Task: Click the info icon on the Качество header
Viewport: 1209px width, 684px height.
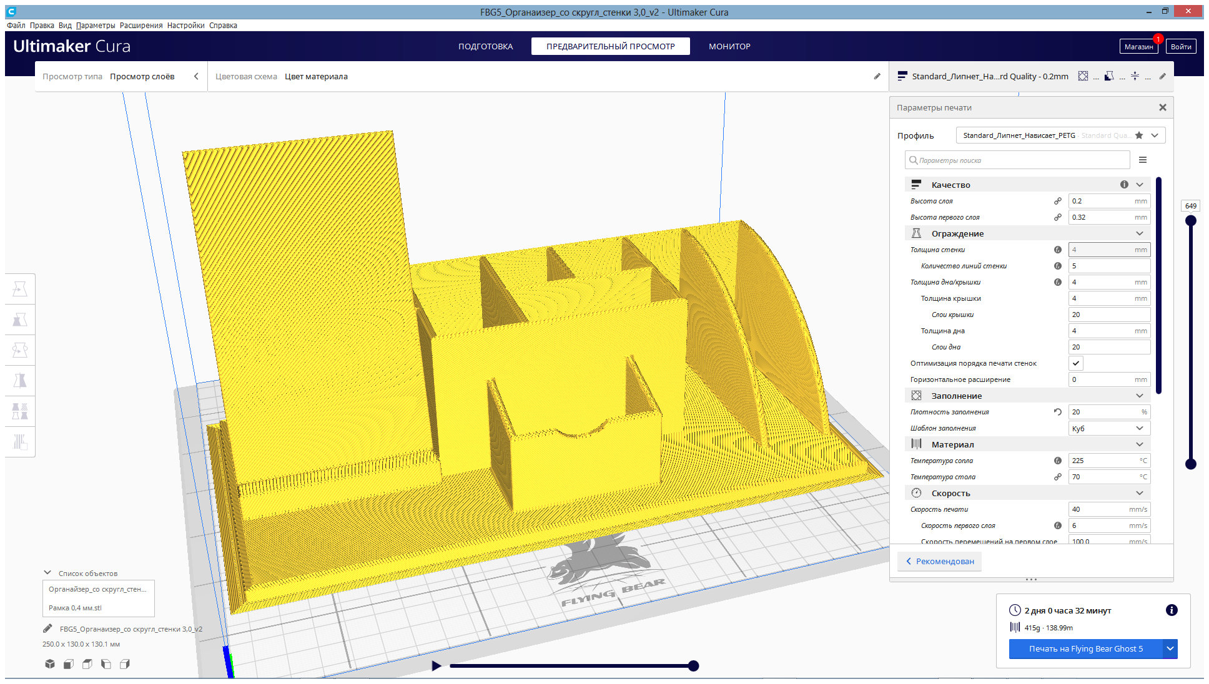Action: pyautogui.click(x=1124, y=184)
